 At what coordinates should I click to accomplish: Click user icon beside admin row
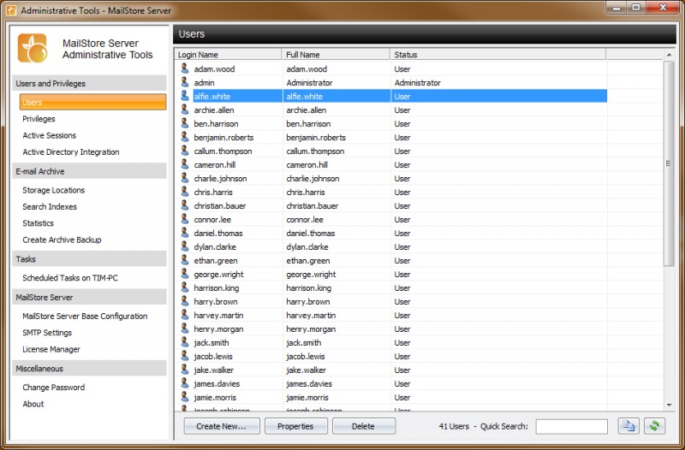click(x=184, y=82)
